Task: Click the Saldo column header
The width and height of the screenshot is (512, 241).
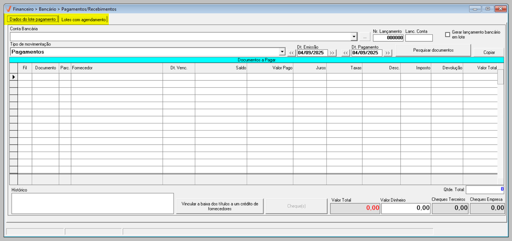Action: (221, 68)
